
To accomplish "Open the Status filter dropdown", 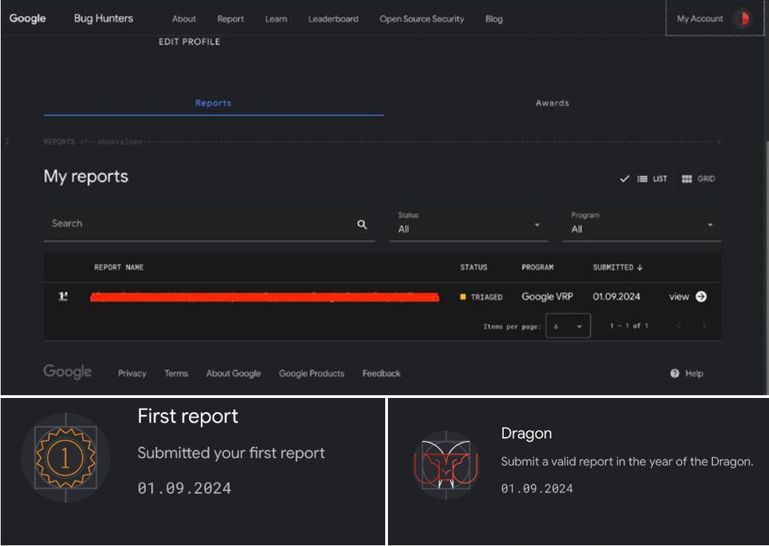I will pos(469,226).
